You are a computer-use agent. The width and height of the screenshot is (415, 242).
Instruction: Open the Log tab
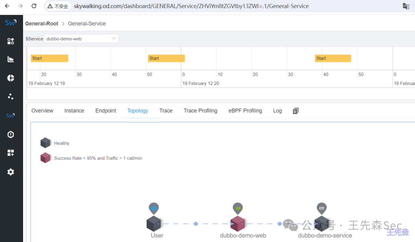click(277, 111)
